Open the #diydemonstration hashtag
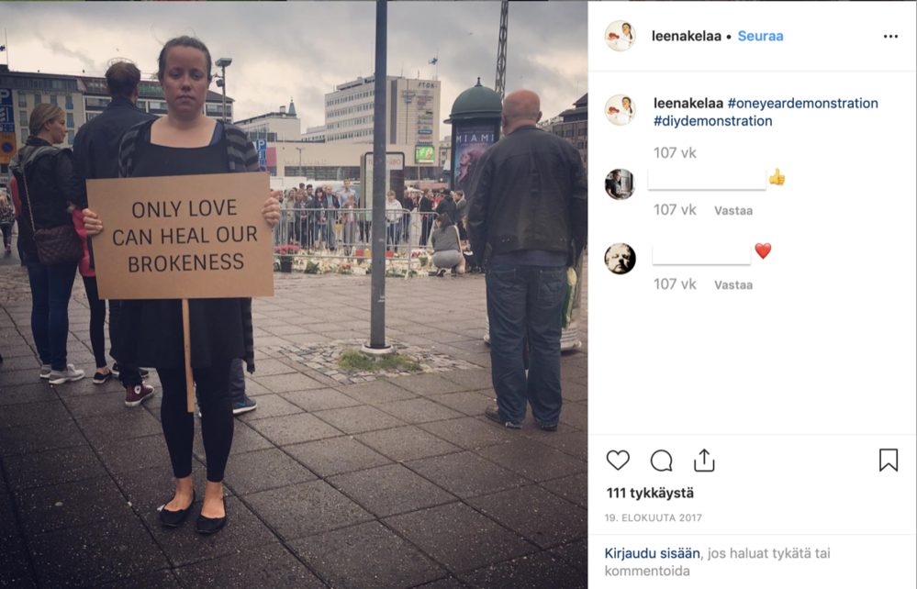This screenshot has width=917, height=589. tap(713, 121)
